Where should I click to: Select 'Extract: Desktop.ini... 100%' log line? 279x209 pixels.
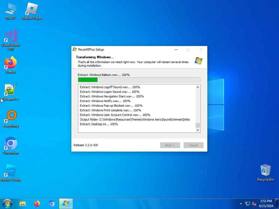coord(99,124)
